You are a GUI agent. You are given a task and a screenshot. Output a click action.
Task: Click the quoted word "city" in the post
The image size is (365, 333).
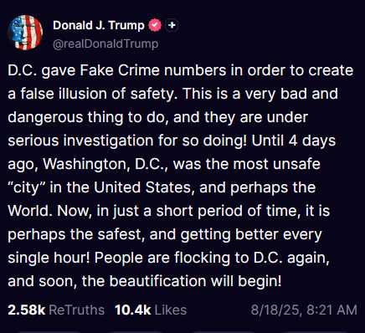point(27,187)
